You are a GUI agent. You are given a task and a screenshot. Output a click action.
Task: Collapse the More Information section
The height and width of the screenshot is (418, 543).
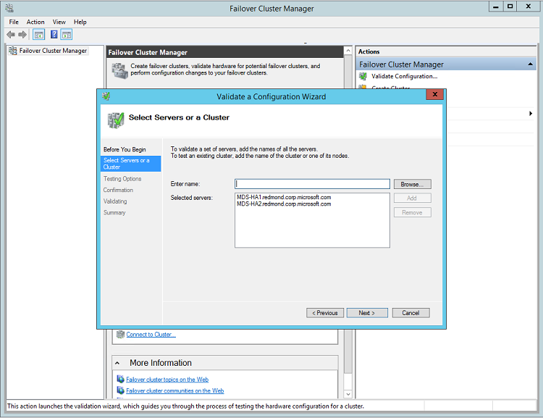point(117,363)
